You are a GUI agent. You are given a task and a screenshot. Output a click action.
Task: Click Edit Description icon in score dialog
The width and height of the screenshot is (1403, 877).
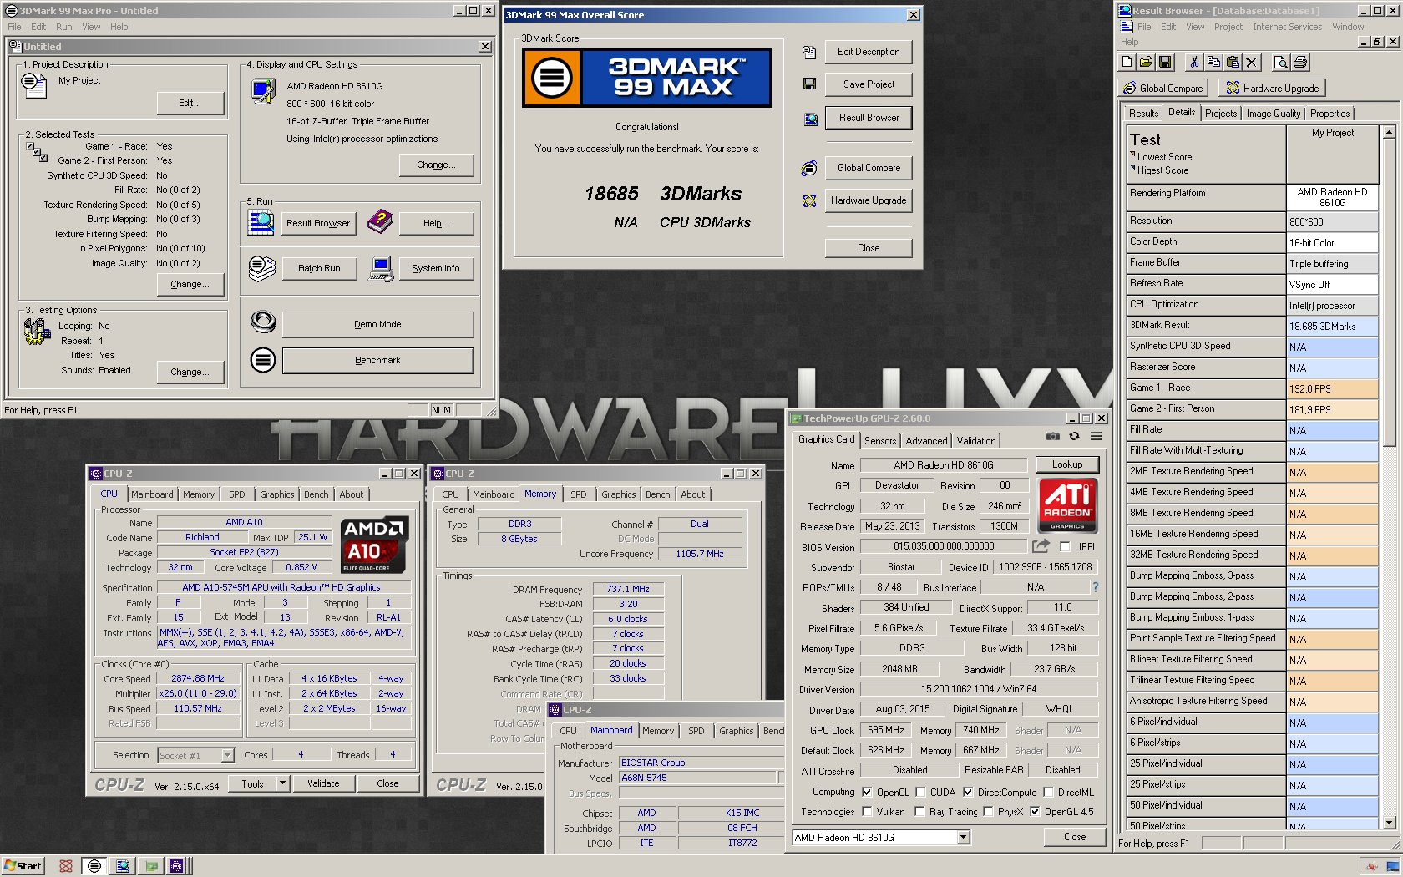click(x=808, y=52)
